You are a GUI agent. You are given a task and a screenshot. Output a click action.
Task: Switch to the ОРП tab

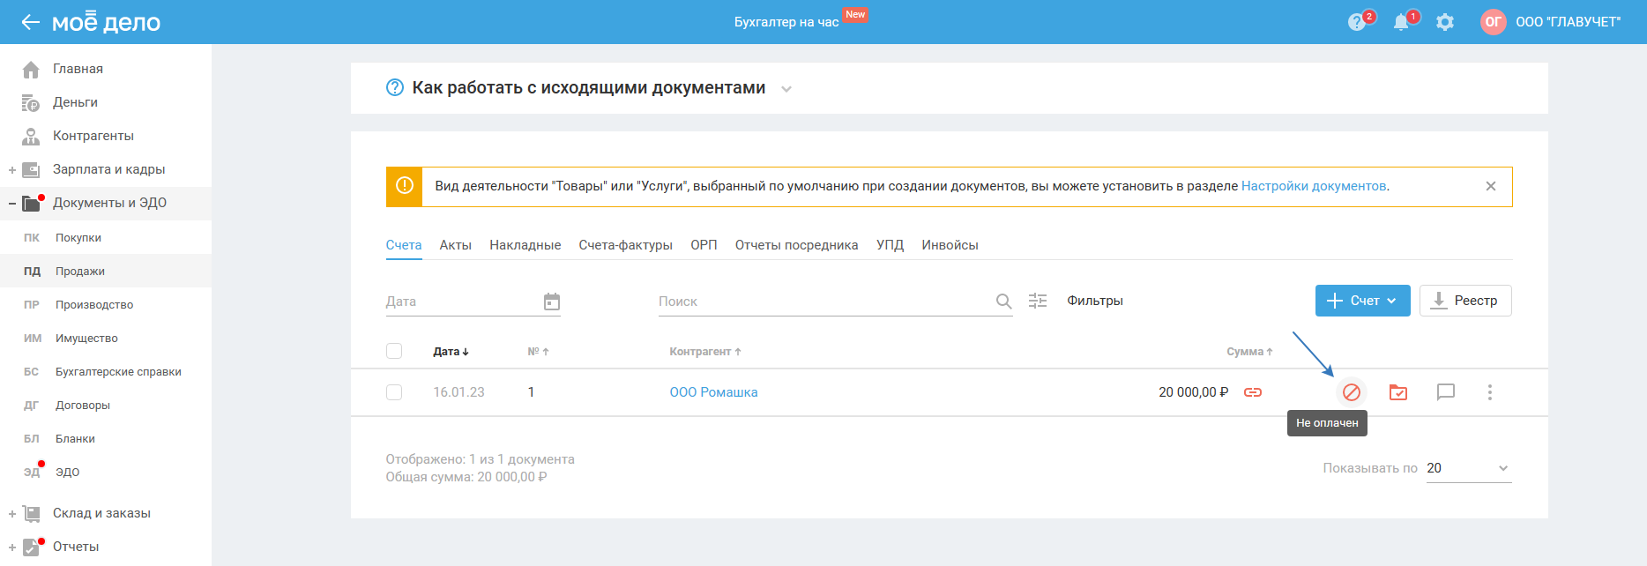(704, 245)
